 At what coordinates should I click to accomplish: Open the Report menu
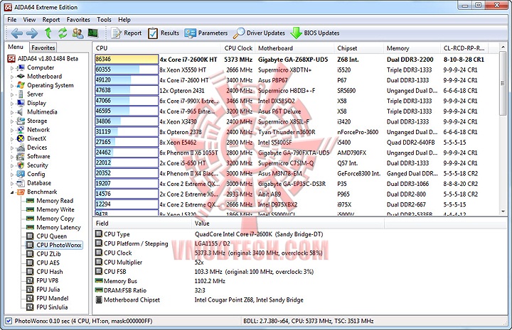pyautogui.click(x=51, y=20)
